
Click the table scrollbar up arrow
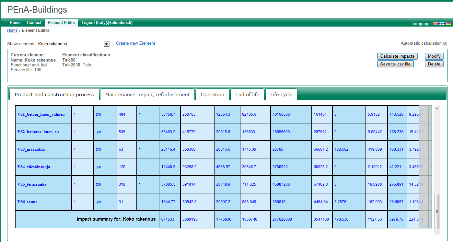[437, 108]
